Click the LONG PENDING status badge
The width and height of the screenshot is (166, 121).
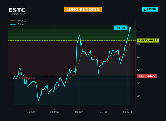83,10
